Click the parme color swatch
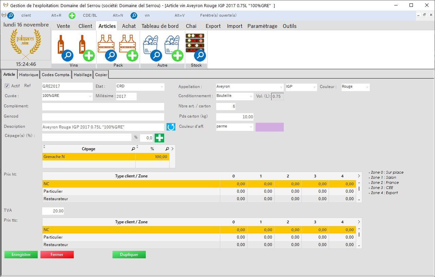Image resolution: width=435 pixels, height=277 pixels. click(269, 127)
